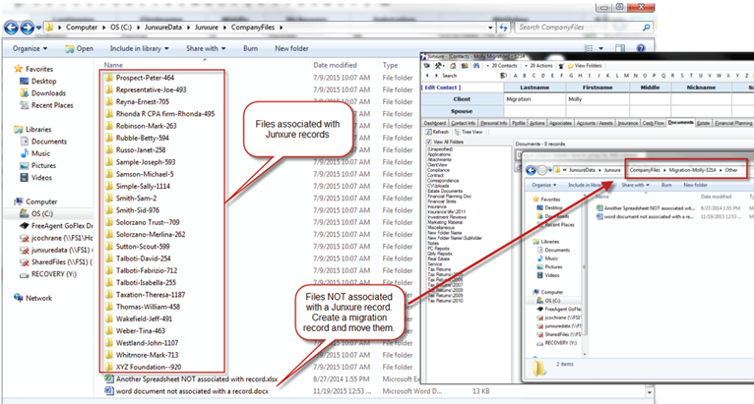The width and height of the screenshot is (754, 404).
Task: Click Open in main Explorer toolbar
Action: tap(80, 48)
